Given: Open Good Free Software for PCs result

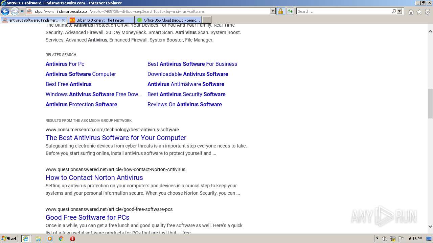Looking at the screenshot, I should click(88, 217).
